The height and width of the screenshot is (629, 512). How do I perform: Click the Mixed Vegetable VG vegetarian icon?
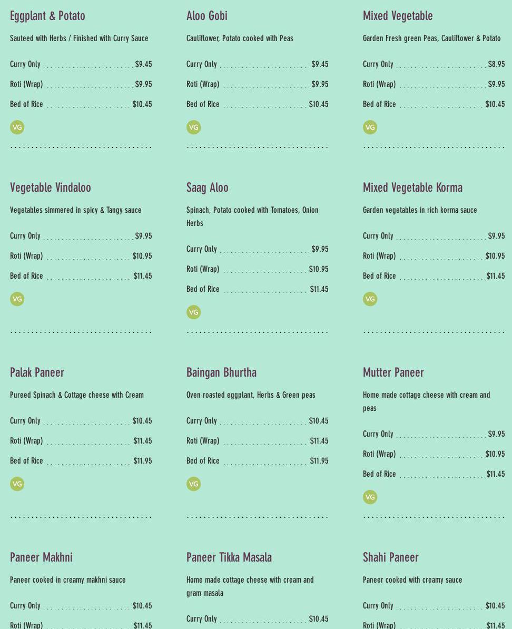pos(370,127)
